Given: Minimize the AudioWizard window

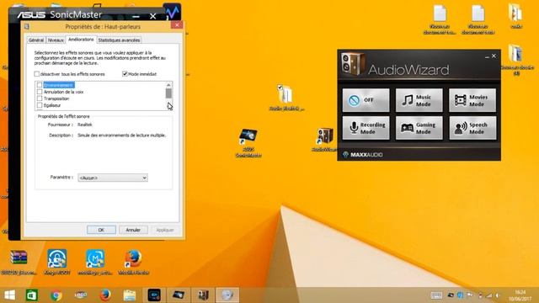Looking at the screenshot, I should pyautogui.click(x=487, y=56).
